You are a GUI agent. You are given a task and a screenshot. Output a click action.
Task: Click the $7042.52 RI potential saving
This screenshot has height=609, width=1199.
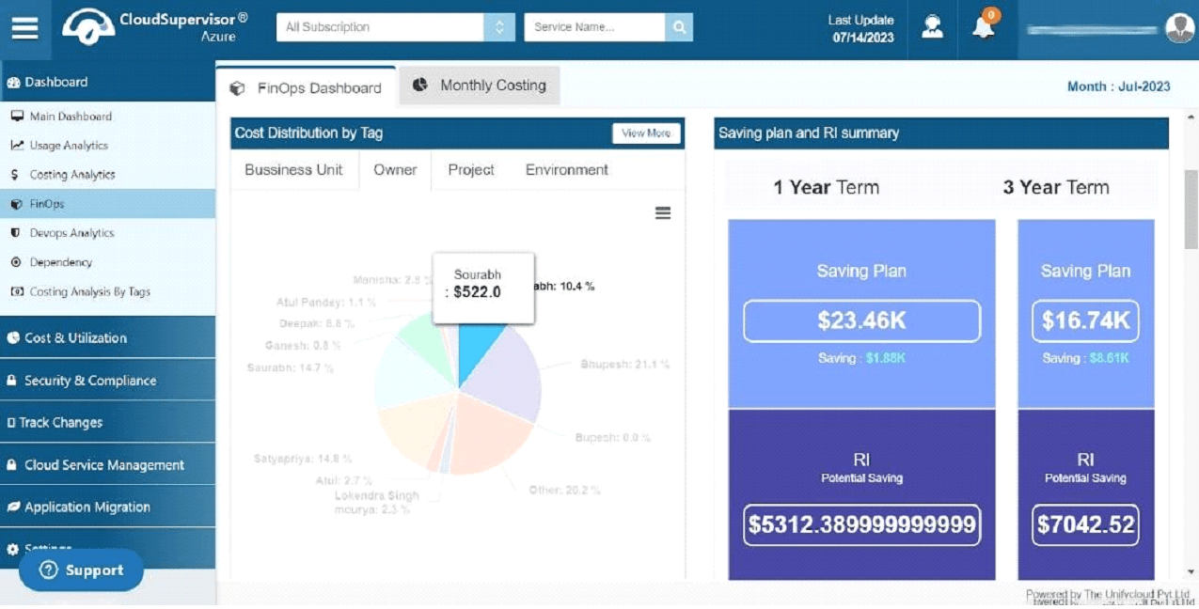click(x=1085, y=525)
